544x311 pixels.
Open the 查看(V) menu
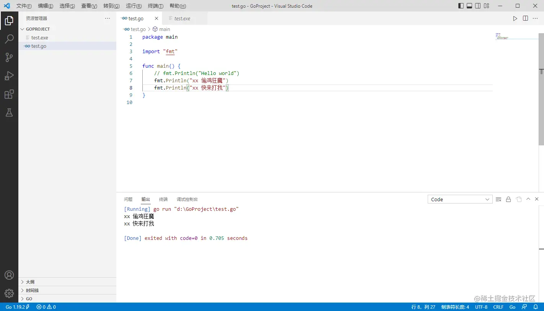tap(89, 6)
